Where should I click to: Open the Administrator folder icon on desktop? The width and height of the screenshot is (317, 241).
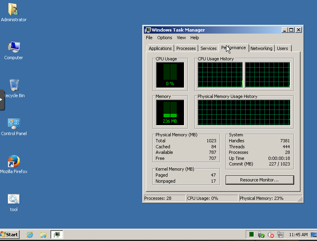13,9
